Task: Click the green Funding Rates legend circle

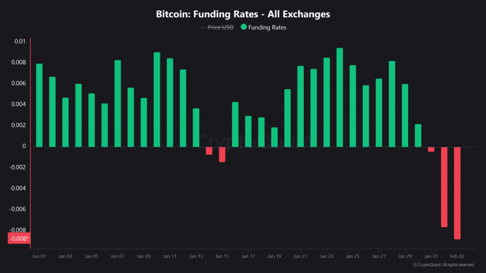Action: coord(244,27)
